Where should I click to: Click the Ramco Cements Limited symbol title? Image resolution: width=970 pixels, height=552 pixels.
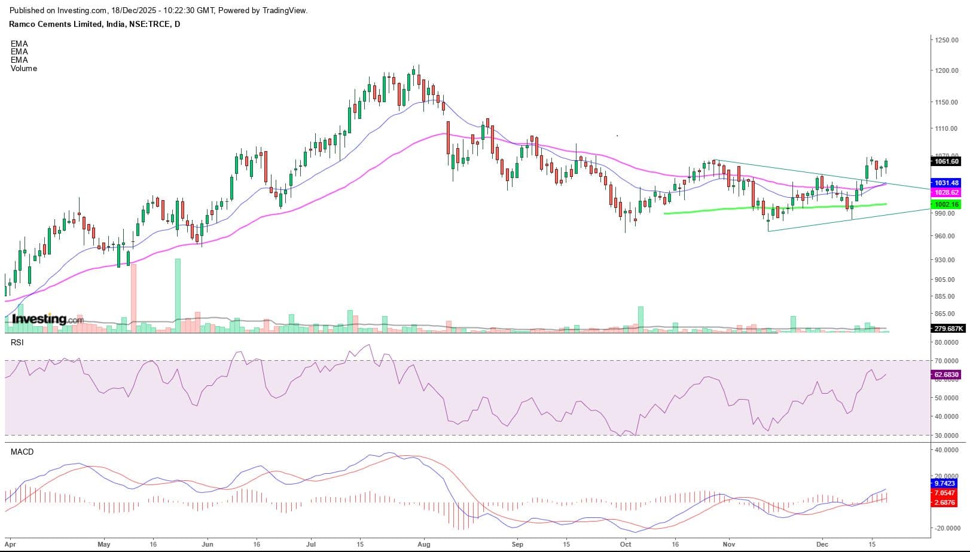click(x=94, y=24)
